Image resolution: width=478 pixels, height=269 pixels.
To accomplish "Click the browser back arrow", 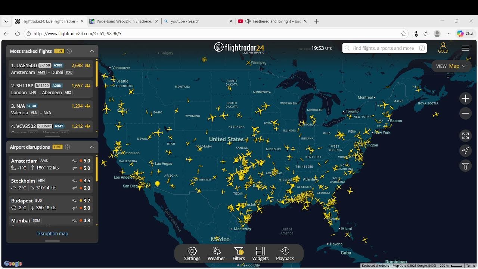I will [x=6, y=34].
